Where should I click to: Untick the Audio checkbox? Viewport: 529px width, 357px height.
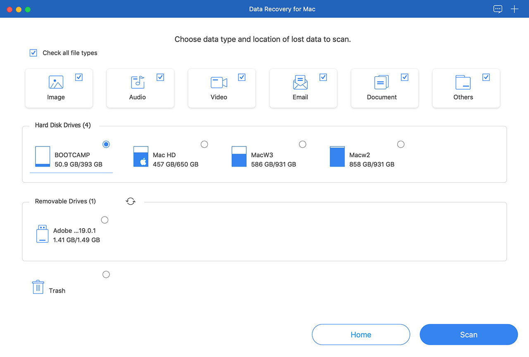tap(160, 77)
